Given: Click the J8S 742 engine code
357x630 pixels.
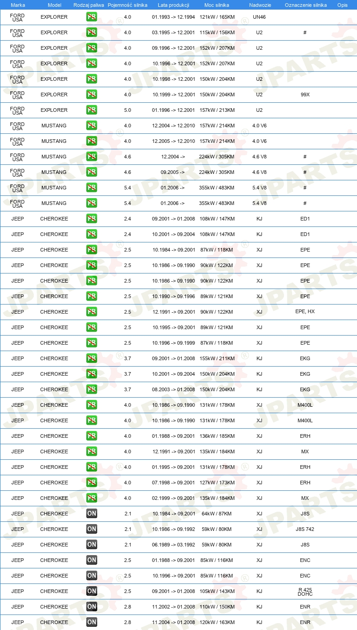Looking at the screenshot, I should [x=305, y=529].
